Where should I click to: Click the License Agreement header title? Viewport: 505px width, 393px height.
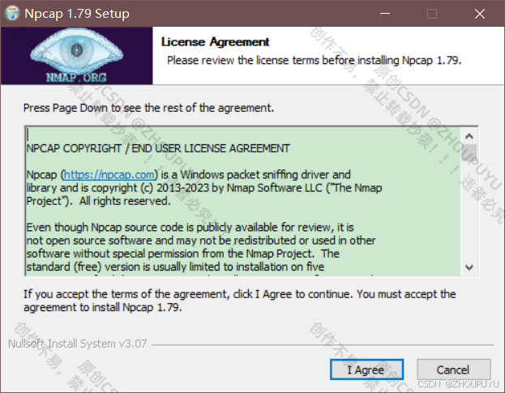point(215,42)
